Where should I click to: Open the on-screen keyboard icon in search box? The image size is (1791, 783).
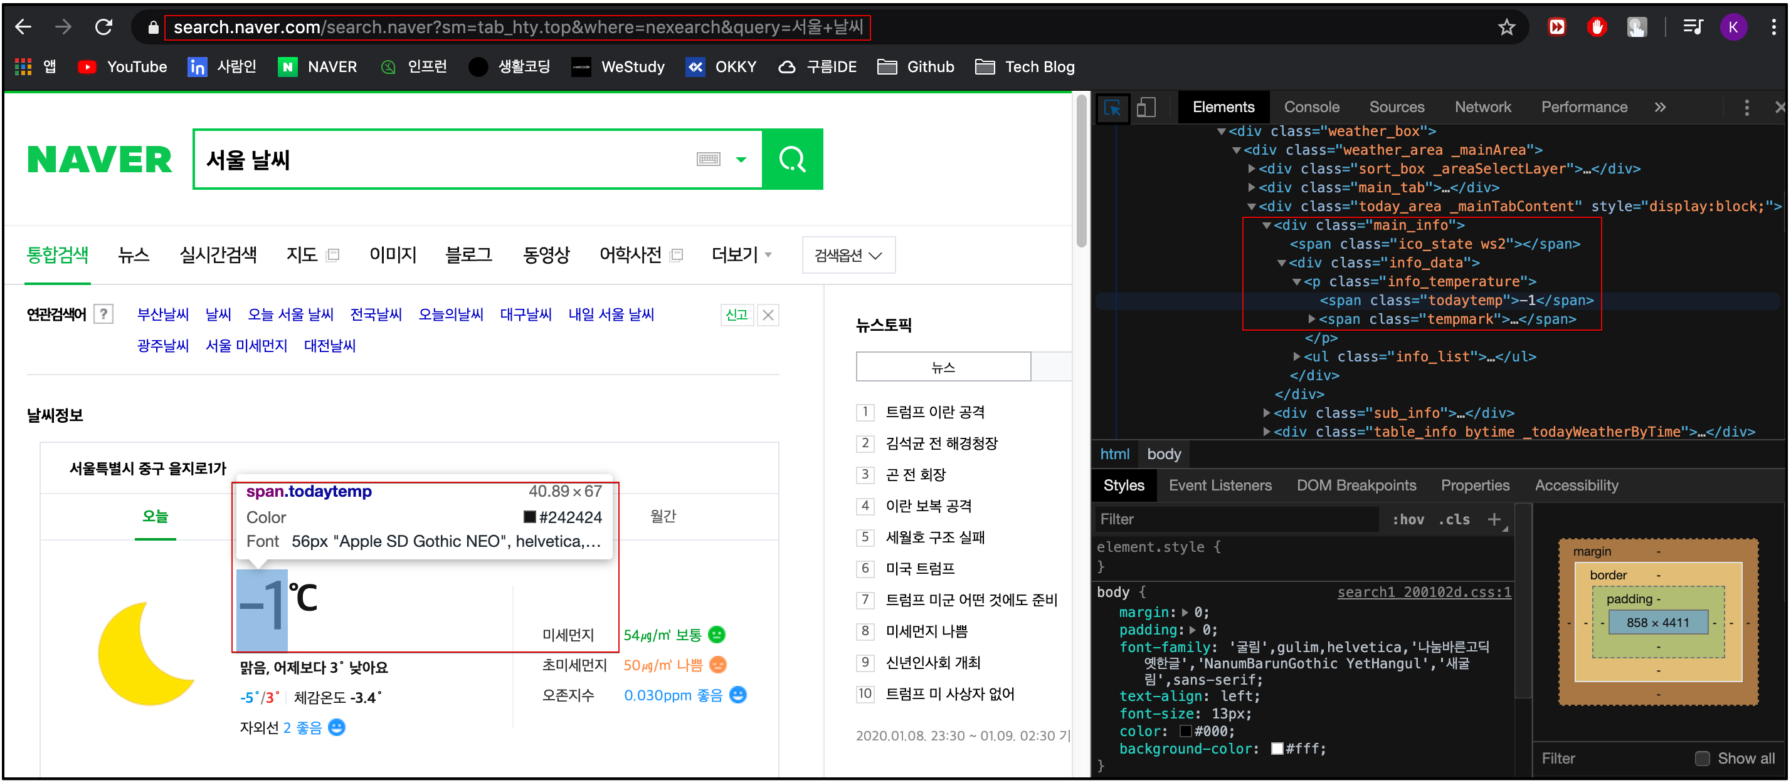tap(708, 159)
